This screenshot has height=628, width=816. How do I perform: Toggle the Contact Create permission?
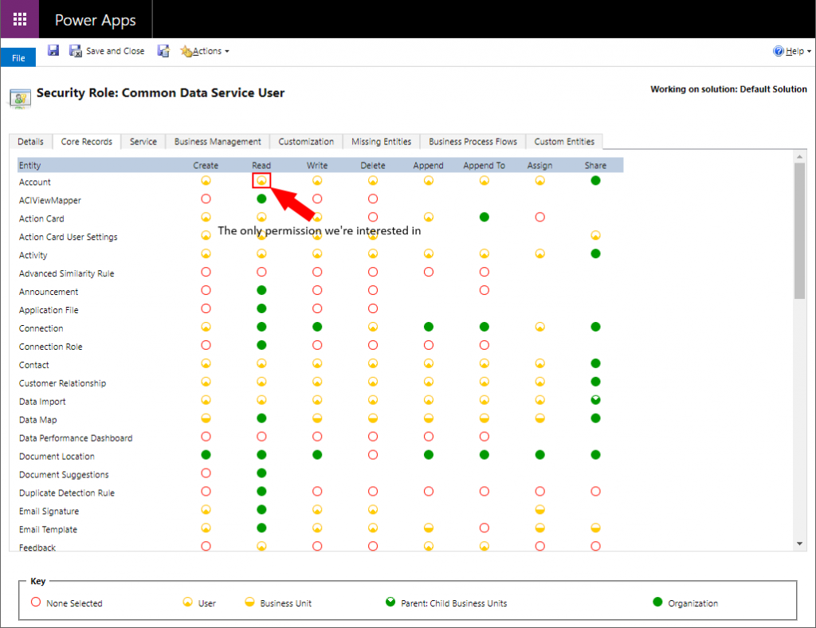pos(206,364)
